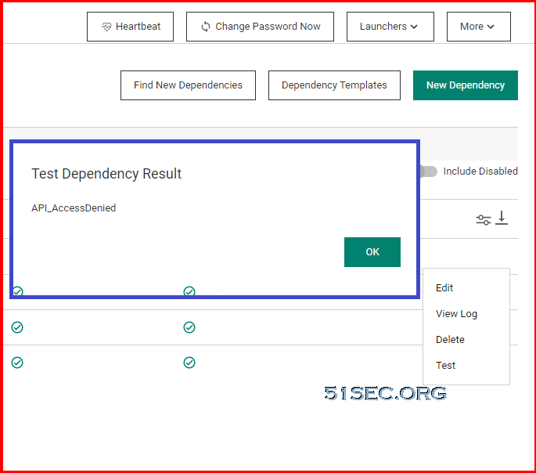536x473 pixels.
Task: Open the column filter settings icon
Action: (483, 219)
